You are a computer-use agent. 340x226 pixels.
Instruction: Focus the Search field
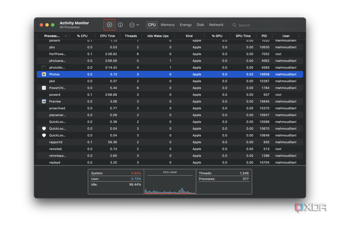[x=267, y=25]
